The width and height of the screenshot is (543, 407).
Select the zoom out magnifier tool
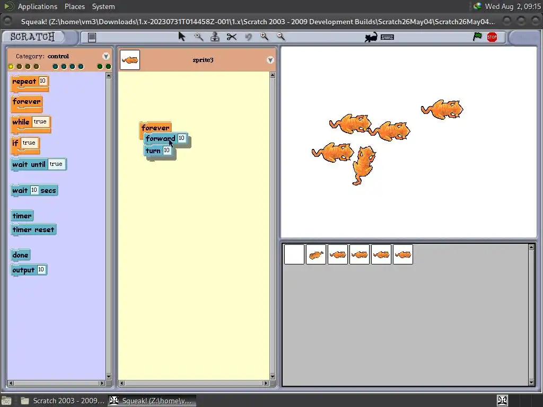(281, 37)
